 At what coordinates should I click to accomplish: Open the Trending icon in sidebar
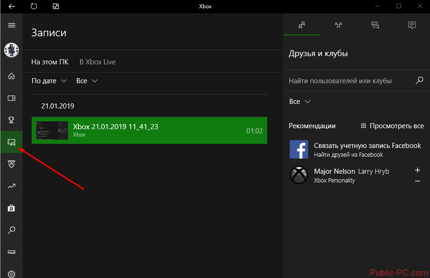coord(11,186)
